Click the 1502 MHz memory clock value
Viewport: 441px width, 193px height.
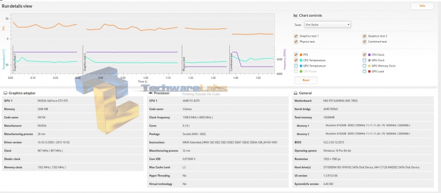pyautogui.click(x=51, y=168)
